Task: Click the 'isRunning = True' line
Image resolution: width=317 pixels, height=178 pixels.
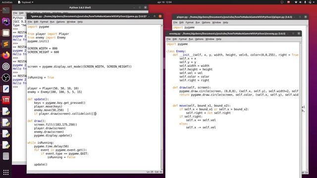Action: point(41,78)
